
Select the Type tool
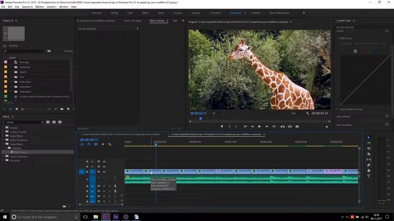click(369, 176)
